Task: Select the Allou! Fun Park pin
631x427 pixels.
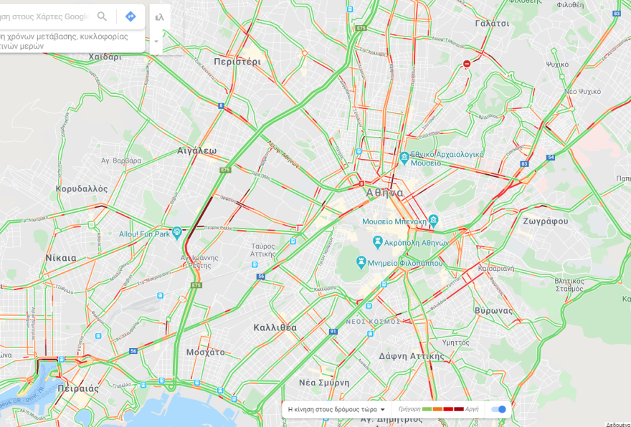Action: tap(176, 233)
